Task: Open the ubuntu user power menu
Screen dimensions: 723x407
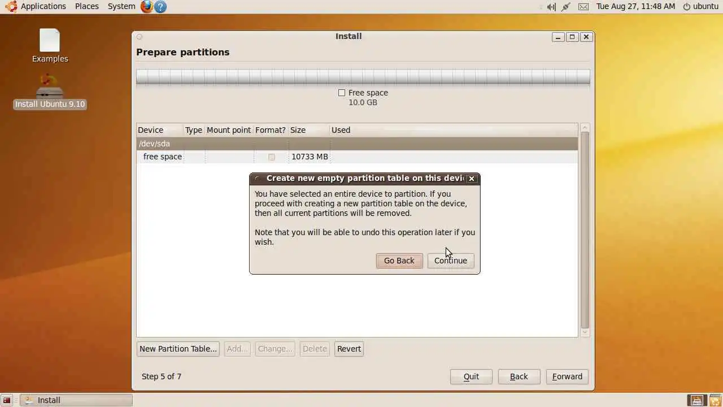Action: (700, 6)
